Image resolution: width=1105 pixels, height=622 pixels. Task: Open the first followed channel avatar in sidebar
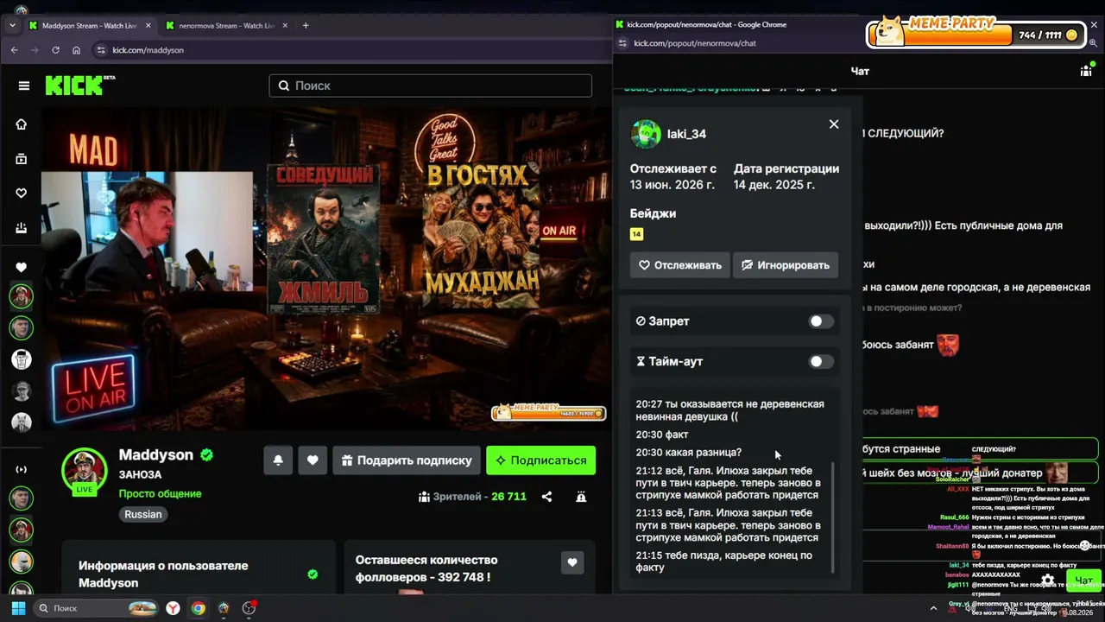pos(22,296)
